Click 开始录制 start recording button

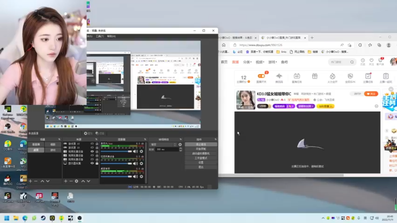[x=201, y=149]
